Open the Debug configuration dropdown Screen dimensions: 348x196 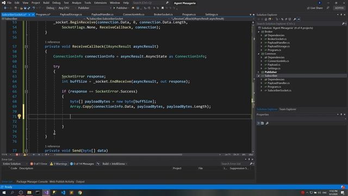pos(51,8)
